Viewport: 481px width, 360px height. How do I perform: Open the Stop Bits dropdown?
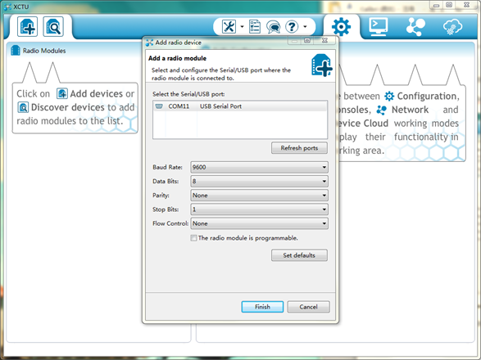tap(259, 209)
